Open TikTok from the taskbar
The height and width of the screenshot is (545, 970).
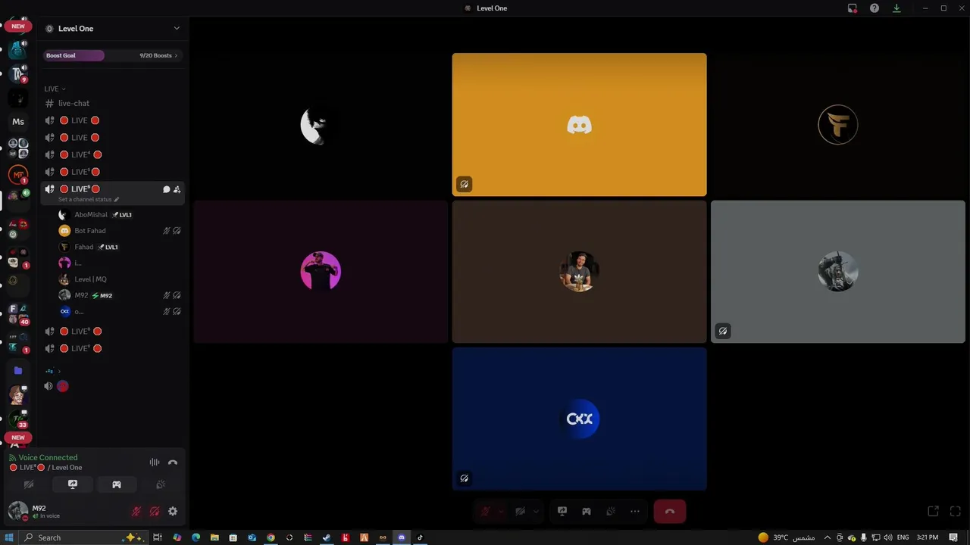[420, 537]
